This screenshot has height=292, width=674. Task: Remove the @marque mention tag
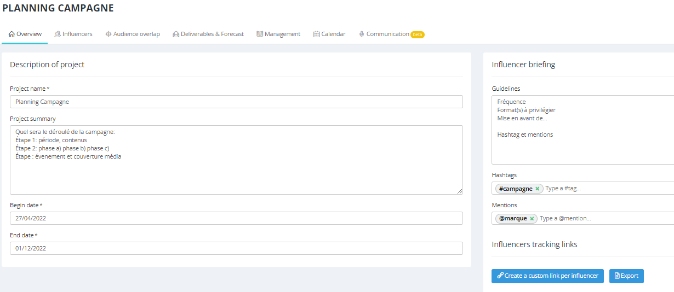[x=532, y=219]
